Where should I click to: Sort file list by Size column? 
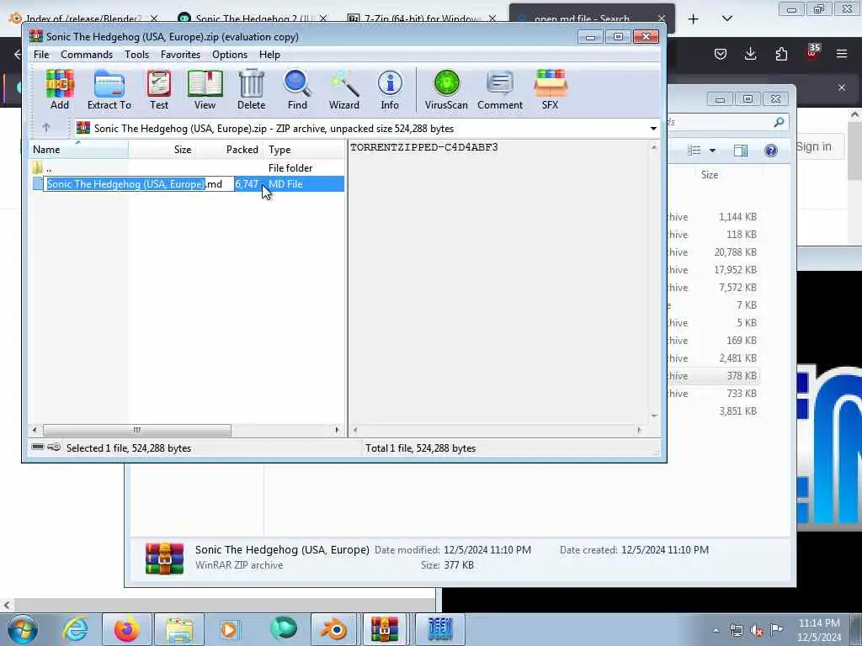(162, 150)
